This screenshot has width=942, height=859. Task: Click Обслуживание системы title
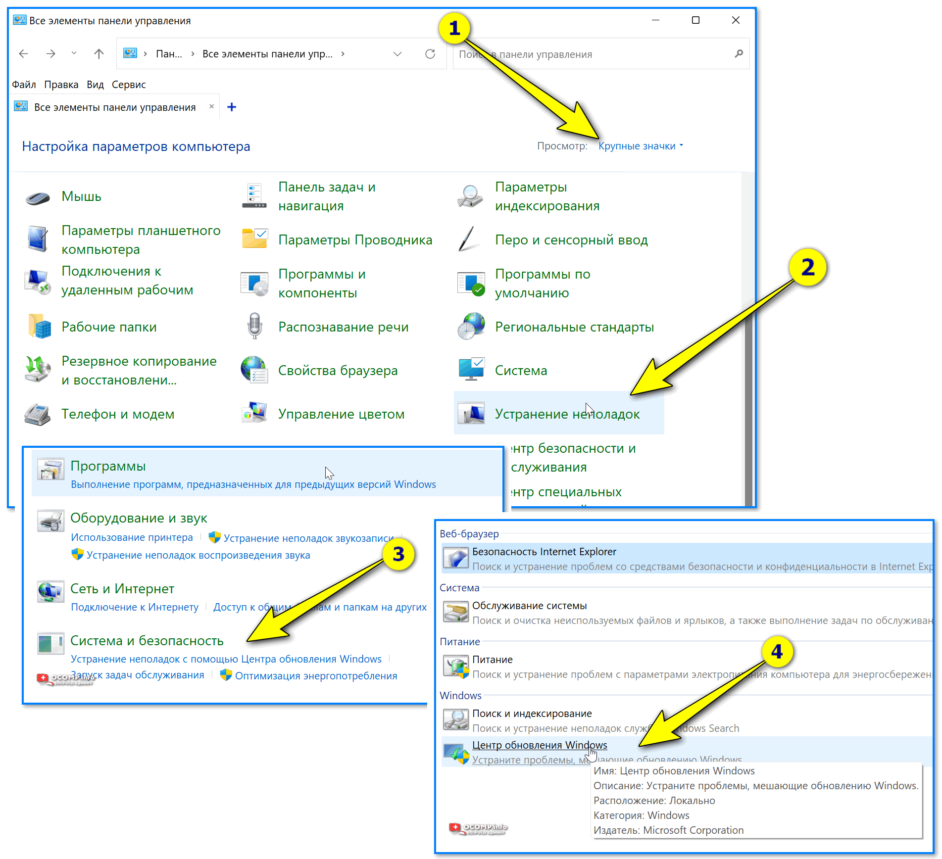529,606
